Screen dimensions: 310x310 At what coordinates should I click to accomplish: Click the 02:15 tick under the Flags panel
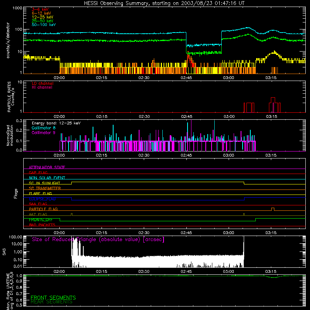tap(102, 233)
